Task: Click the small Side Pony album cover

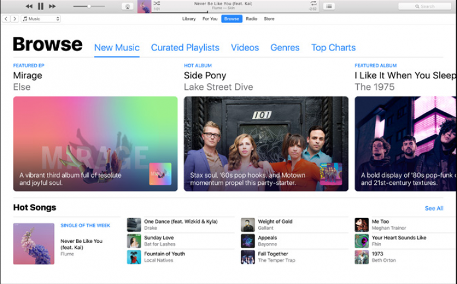Action: click(x=331, y=174)
